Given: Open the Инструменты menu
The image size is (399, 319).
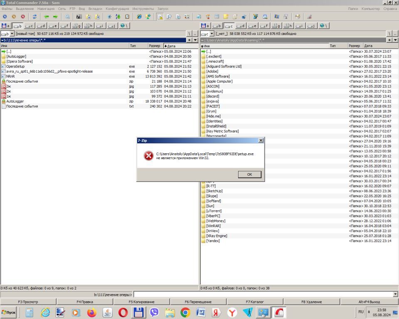Looking at the screenshot, I should point(143,8).
